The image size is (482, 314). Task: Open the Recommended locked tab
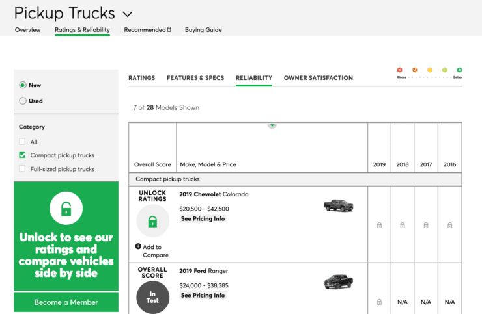click(147, 30)
